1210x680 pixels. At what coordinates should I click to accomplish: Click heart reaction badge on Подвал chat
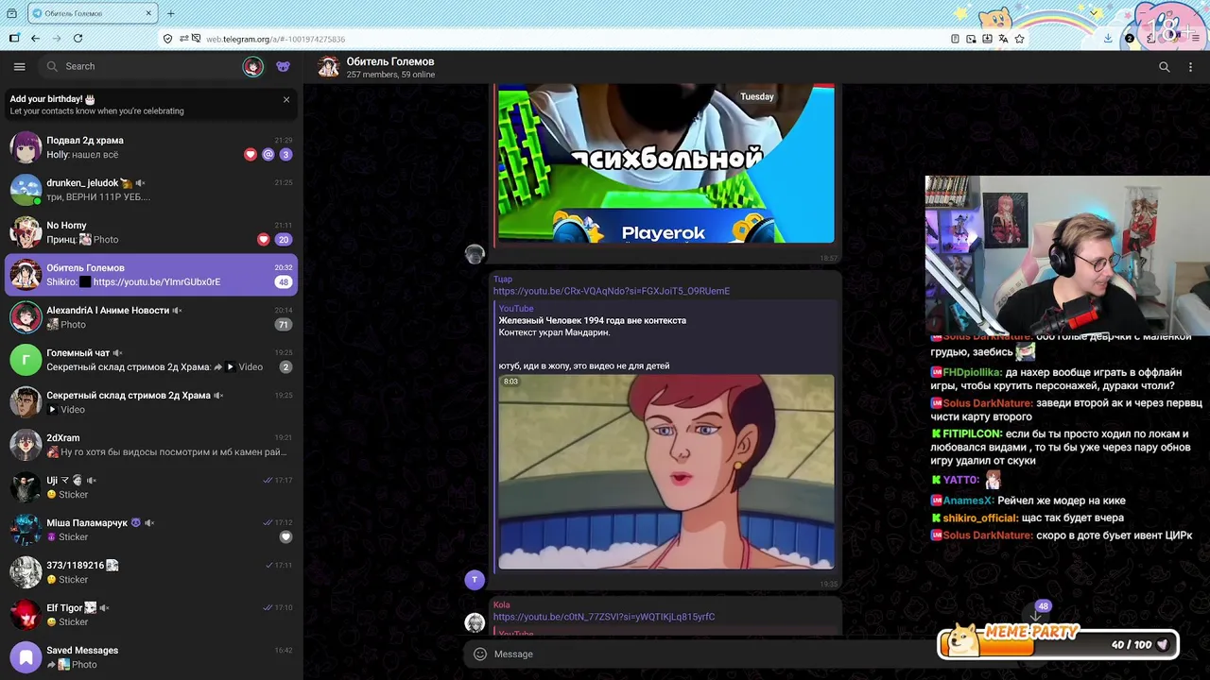[x=251, y=154]
